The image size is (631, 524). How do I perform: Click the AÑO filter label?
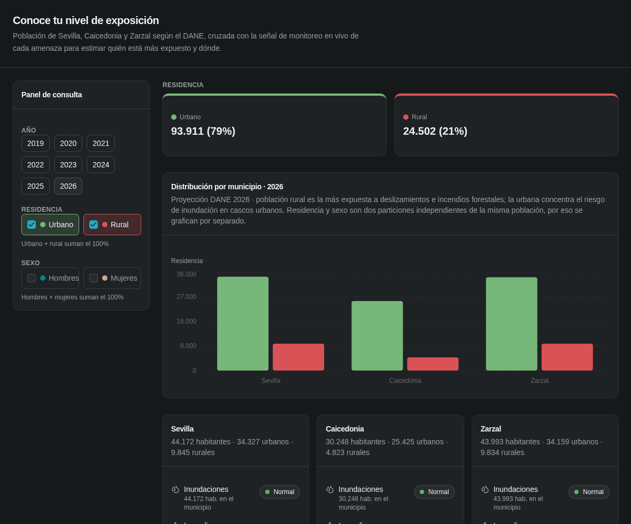point(28,130)
